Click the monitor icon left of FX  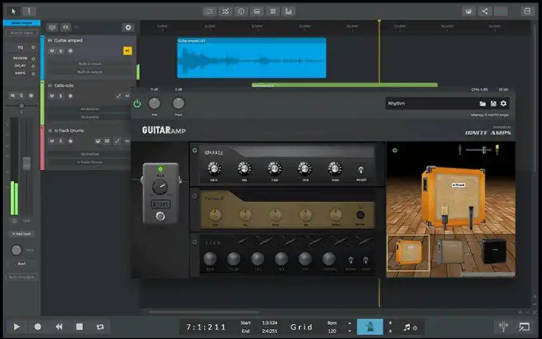(x=52, y=27)
